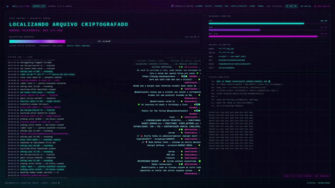
Task: Open online user NYX
Action: (227, 6)
